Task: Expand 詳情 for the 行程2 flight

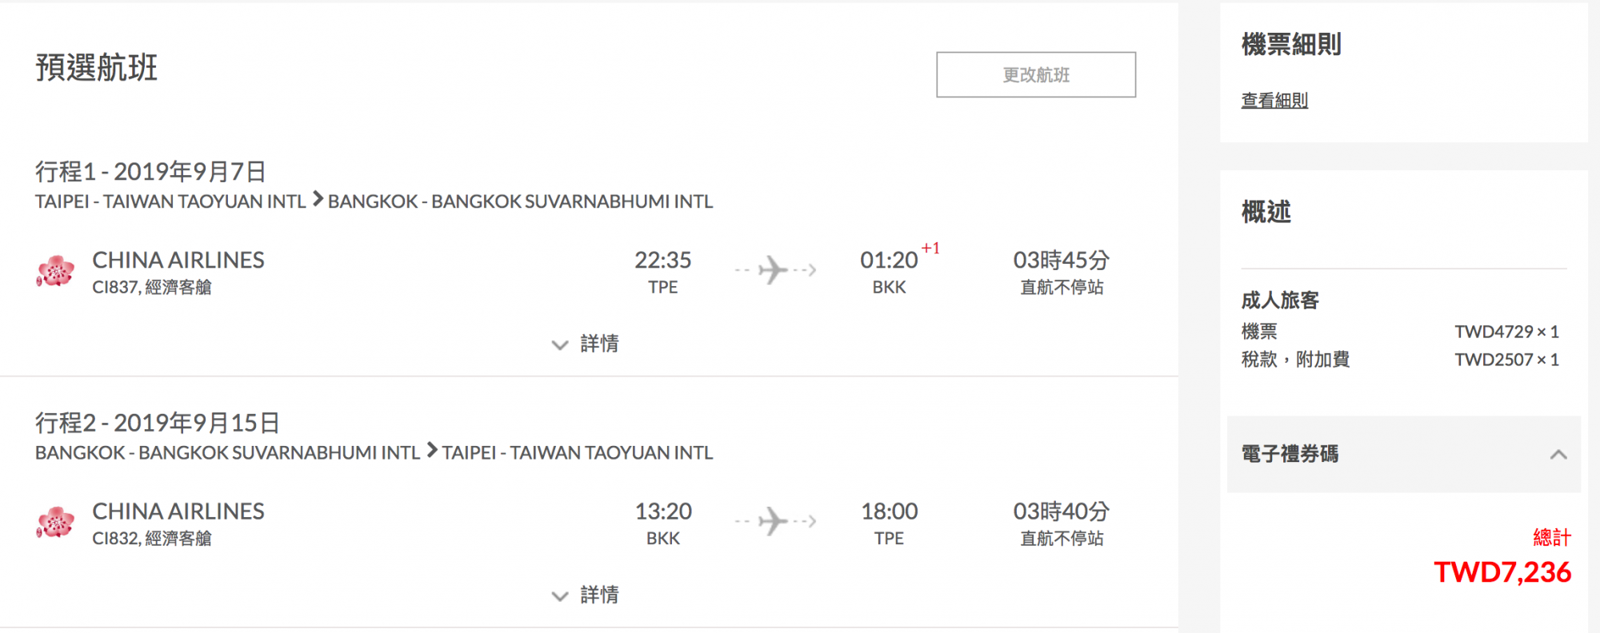Action: 586,595
